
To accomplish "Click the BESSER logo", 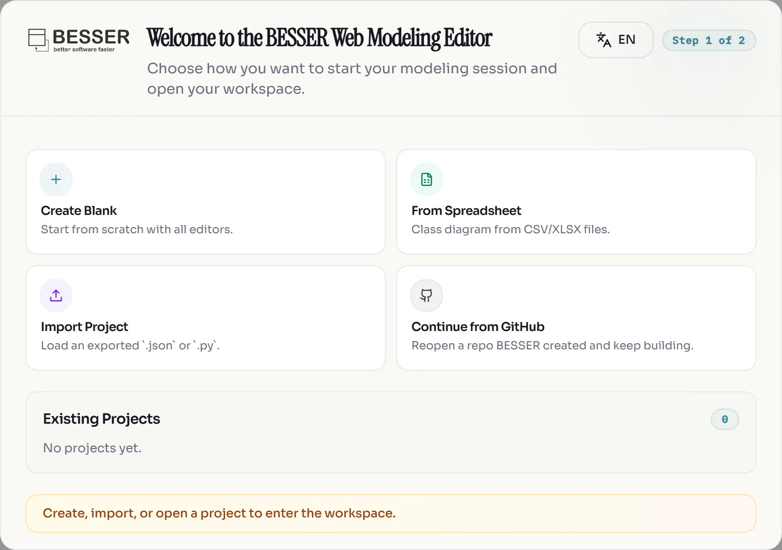I will pos(79,40).
